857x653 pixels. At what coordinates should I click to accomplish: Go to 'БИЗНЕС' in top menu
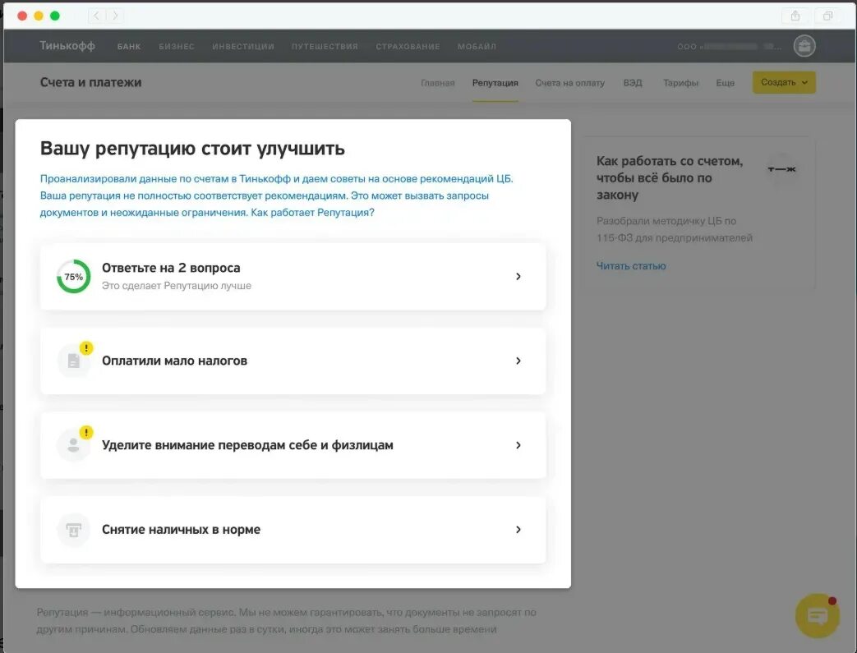click(x=177, y=47)
